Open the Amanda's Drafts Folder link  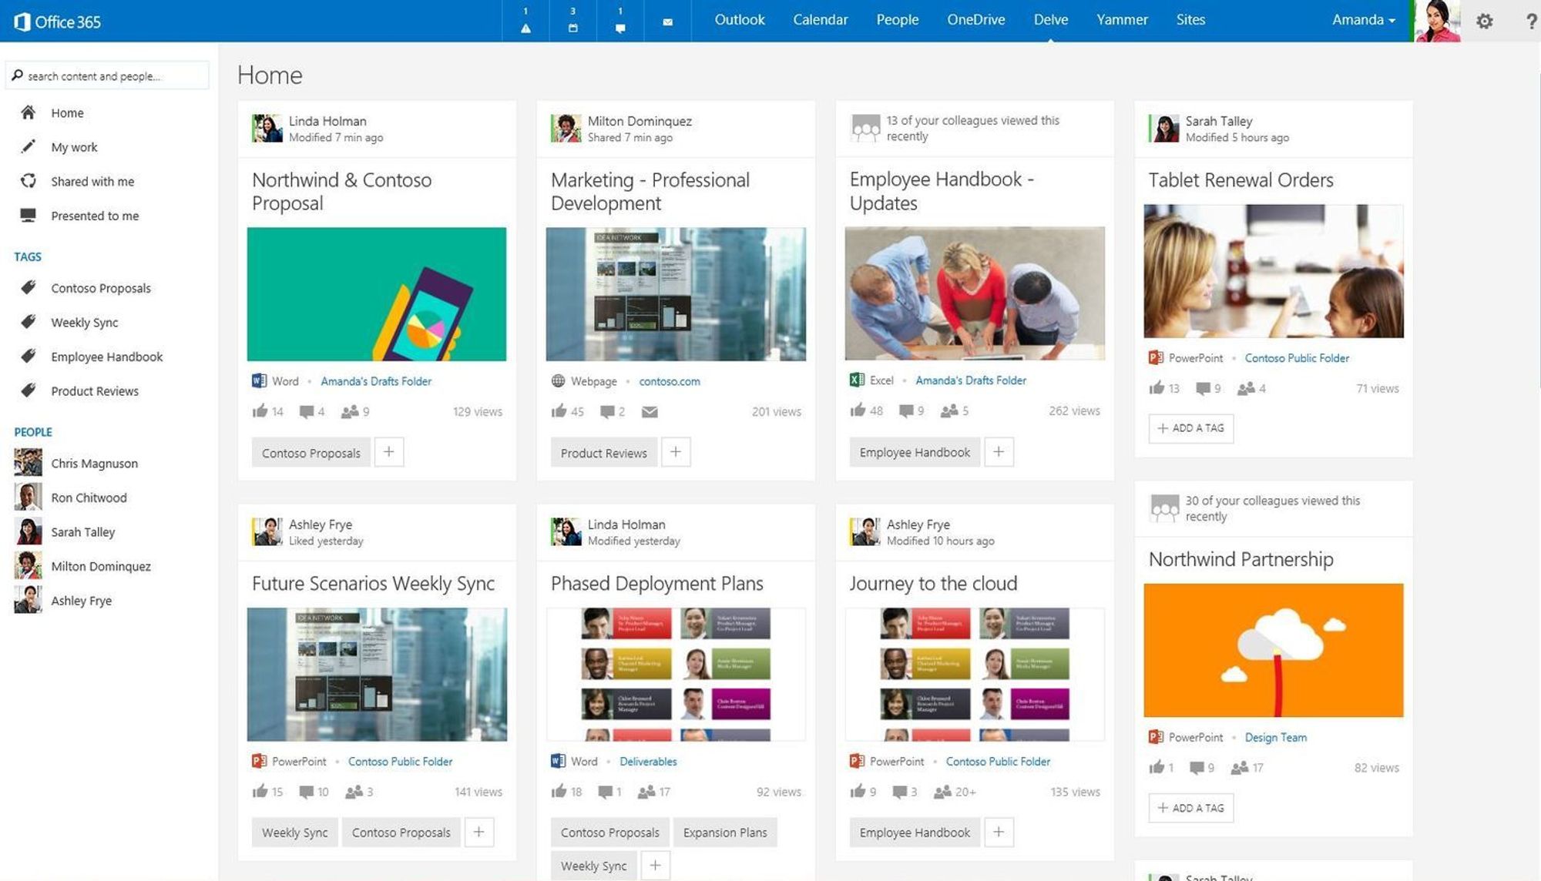pyautogui.click(x=375, y=380)
